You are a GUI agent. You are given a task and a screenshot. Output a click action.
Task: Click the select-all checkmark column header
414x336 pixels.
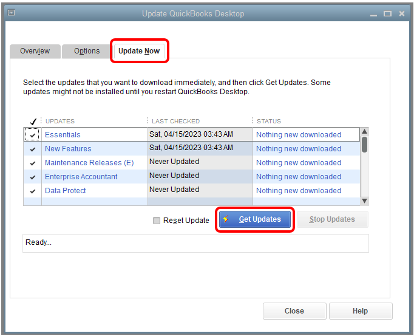coord(33,122)
